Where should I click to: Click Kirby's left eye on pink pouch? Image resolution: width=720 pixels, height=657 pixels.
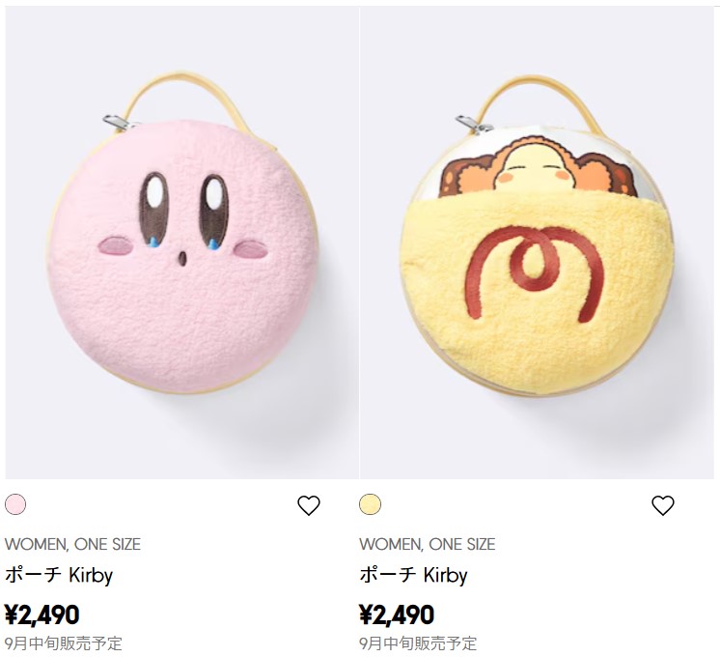154,210
